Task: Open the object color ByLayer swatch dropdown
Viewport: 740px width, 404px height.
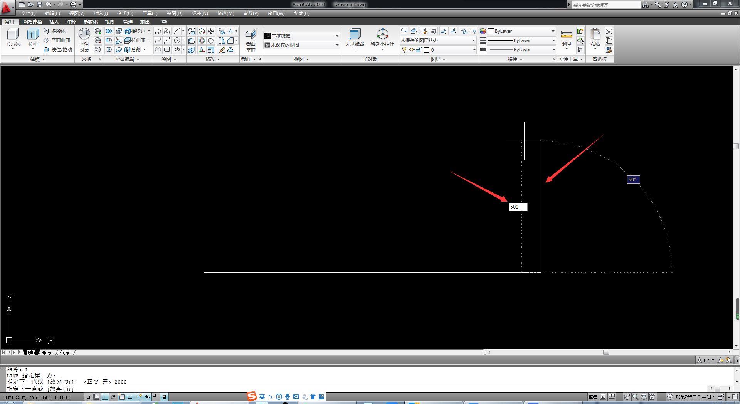Action: [522, 31]
